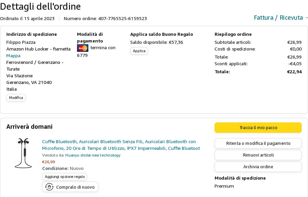Click the Fattura / Ricevuta chevron arrow
The image size is (308, 197).
coord(306,18)
